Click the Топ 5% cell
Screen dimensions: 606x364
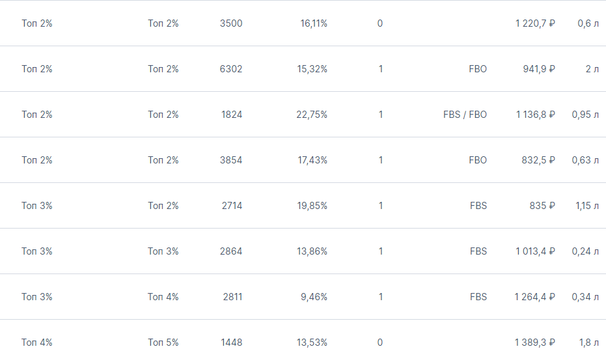click(x=163, y=343)
